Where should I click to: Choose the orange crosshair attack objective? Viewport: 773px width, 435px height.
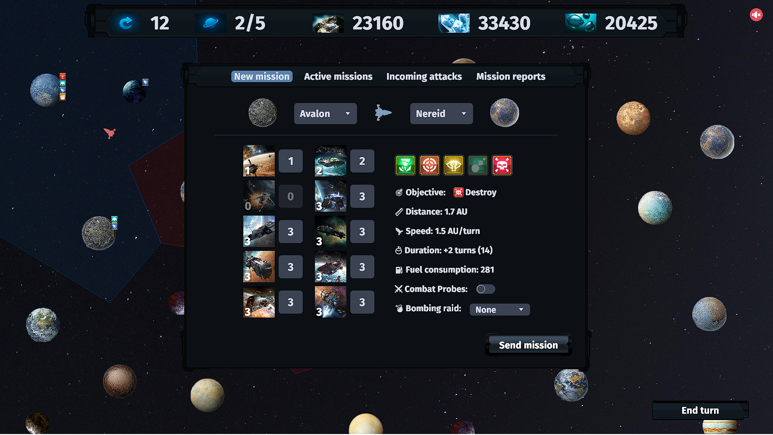430,165
